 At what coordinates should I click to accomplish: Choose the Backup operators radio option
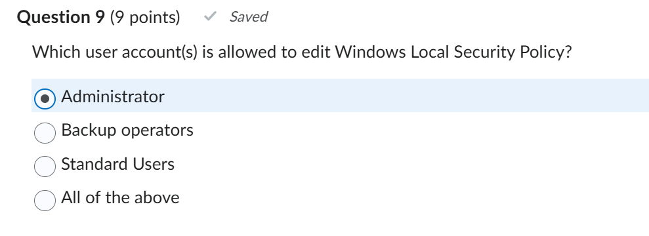click(x=45, y=132)
